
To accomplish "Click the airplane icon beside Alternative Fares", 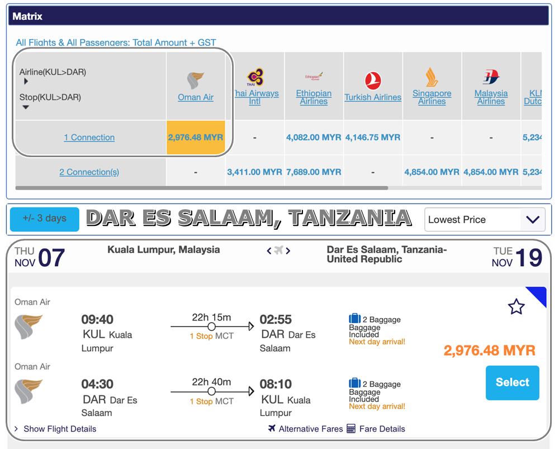I will click(x=272, y=428).
